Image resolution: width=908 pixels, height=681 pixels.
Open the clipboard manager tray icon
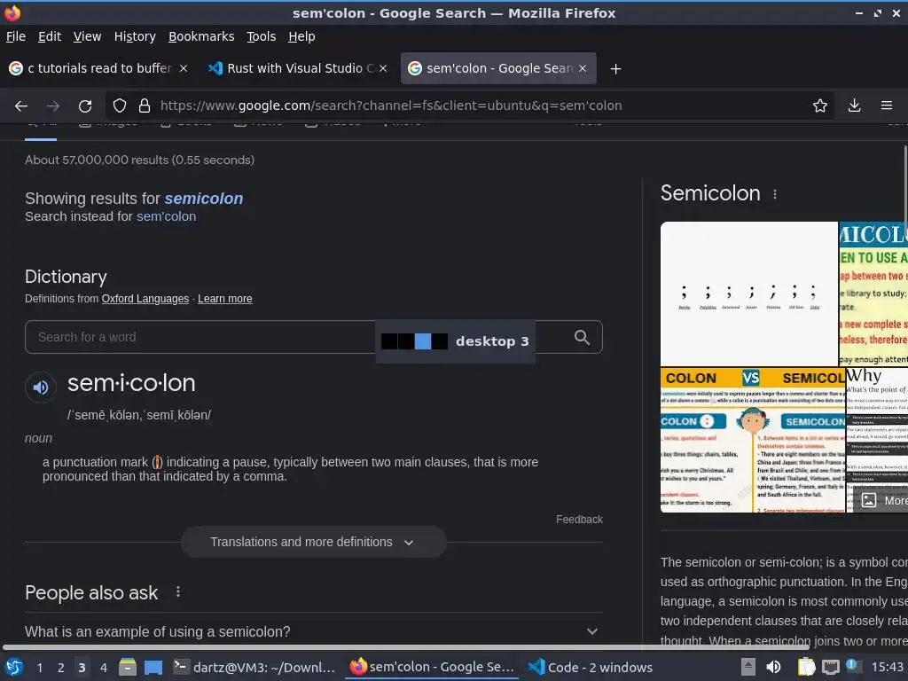point(806,667)
